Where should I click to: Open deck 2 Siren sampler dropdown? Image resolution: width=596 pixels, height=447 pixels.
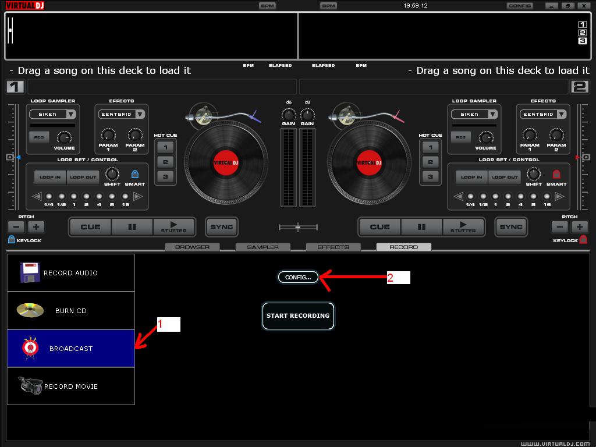point(493,114)
